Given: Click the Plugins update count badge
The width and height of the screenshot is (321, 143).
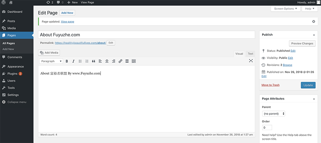Looking at the screenshot, I should [20, 74].
